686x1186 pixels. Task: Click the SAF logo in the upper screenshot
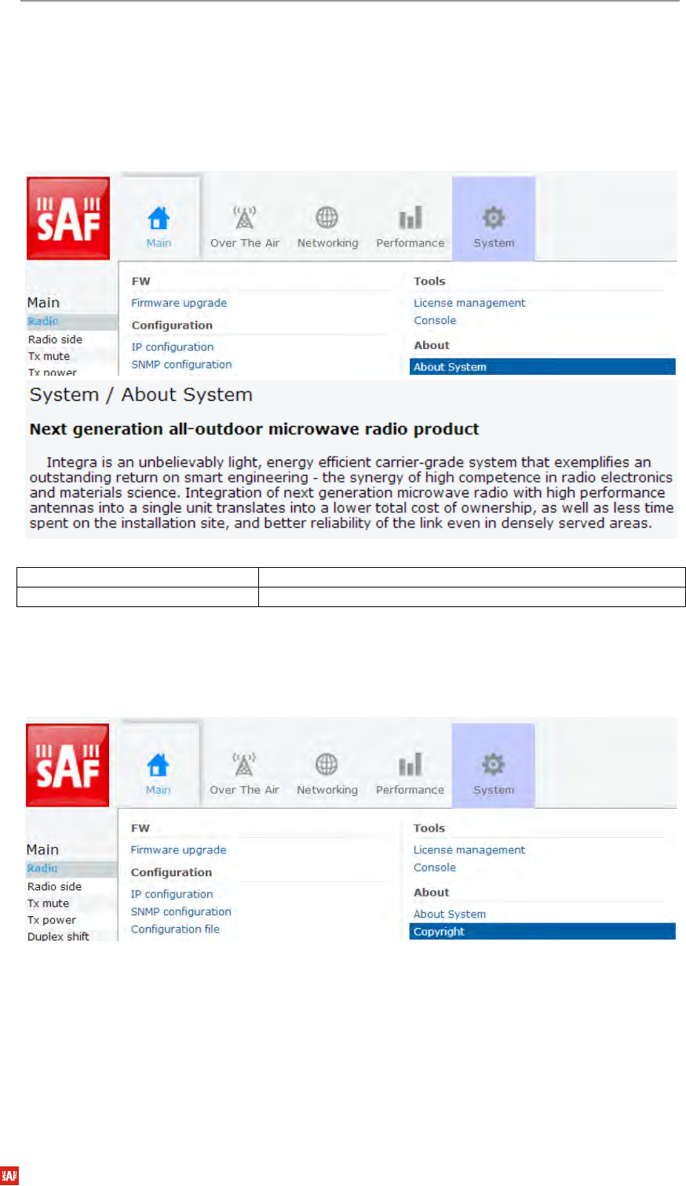tap(68, 219)
